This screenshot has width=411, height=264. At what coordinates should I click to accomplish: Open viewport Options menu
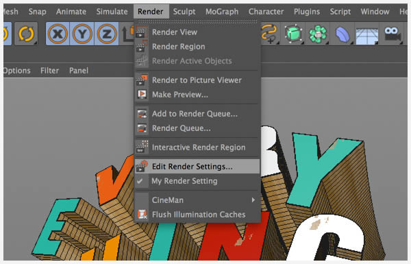(16, 71)
